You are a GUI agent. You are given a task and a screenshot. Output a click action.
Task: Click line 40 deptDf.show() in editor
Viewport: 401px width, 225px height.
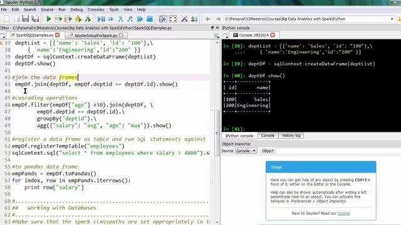(x=35, y=64)
